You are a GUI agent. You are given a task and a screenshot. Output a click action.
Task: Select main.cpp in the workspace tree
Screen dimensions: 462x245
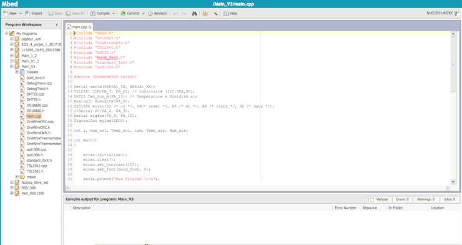point(34,116)
